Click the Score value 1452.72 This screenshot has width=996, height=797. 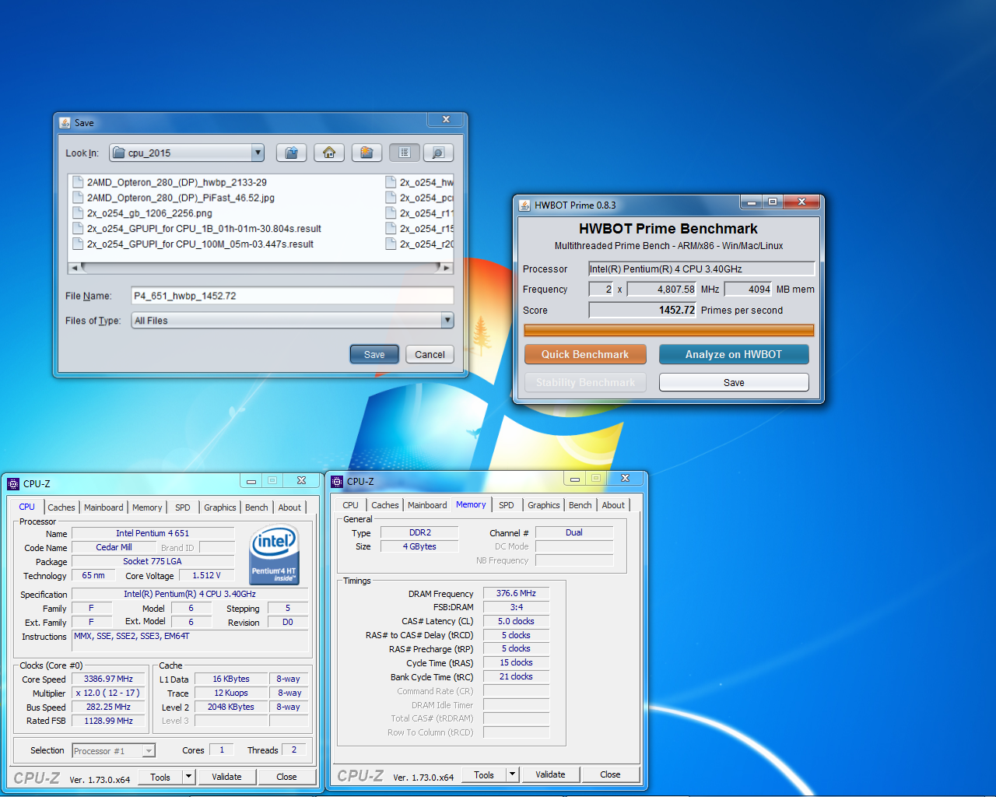pos(642,310)
